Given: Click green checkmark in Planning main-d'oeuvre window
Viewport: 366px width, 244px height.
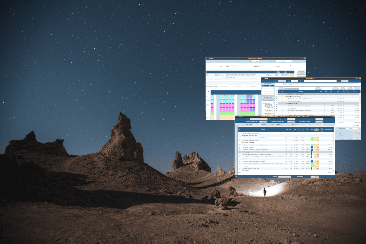Looking at the screenshot, I should (290, 66).
